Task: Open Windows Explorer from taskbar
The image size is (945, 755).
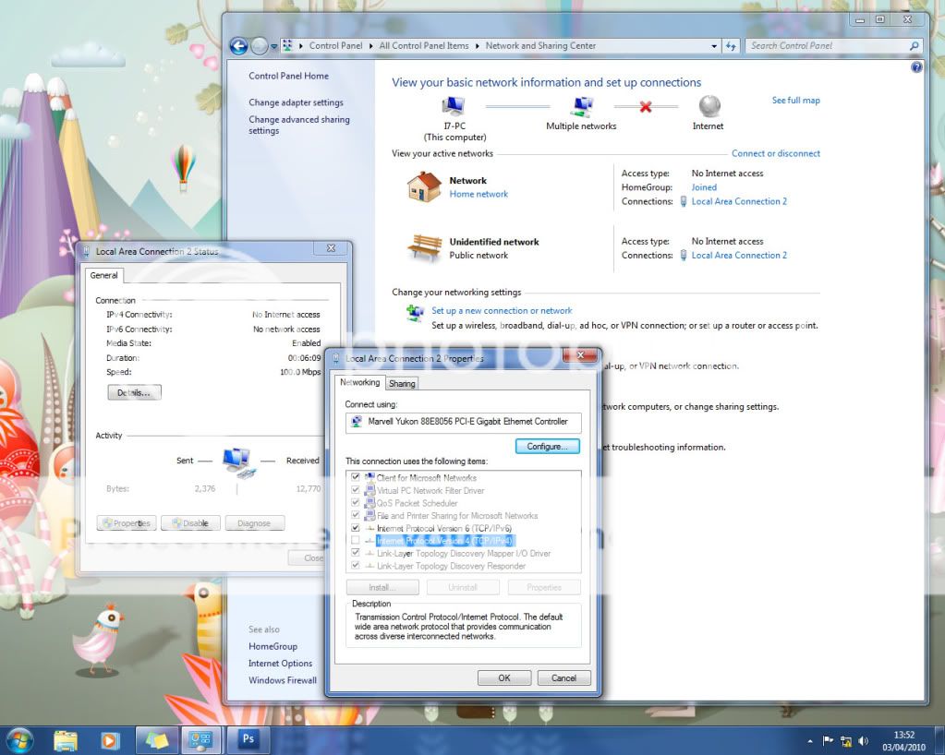Action: point(65,740)
